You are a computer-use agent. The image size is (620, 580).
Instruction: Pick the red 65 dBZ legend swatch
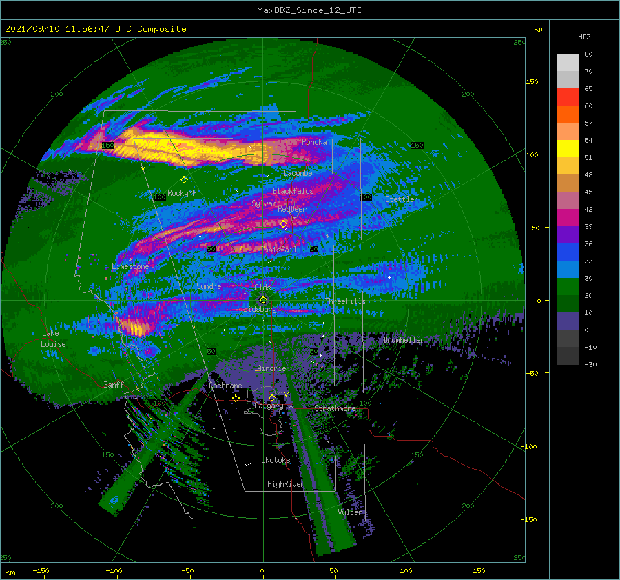point(568,97)
